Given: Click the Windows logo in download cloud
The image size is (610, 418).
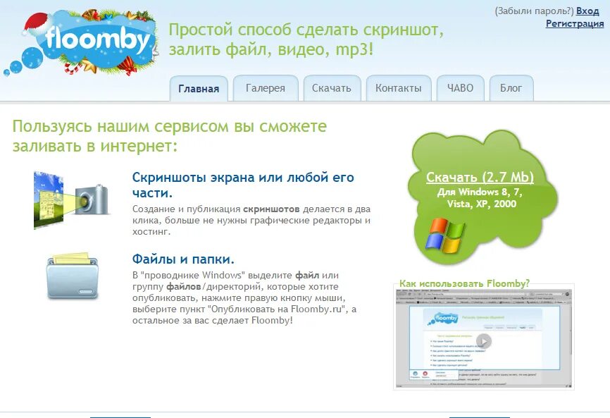Looking at the screenshot, I should tap(445, 235).
